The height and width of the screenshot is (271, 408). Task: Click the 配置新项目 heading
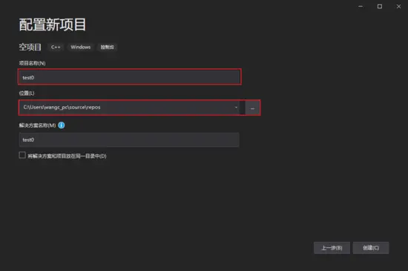point(53,25)
